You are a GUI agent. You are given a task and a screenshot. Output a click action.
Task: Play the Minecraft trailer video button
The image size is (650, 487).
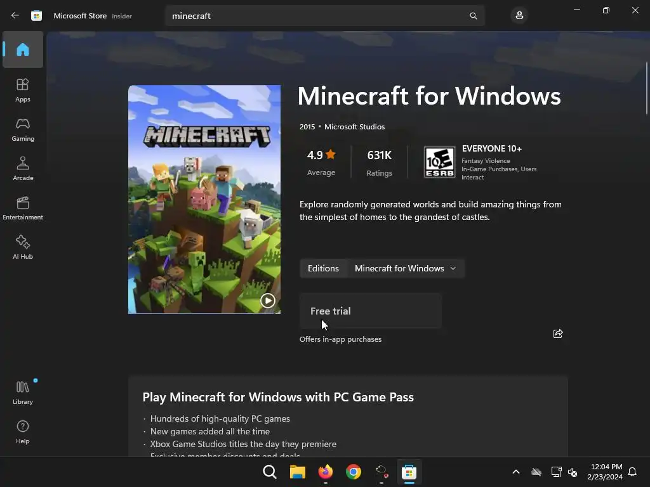tap(268, 300)
